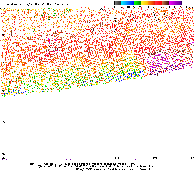
Task: Click the '-114' longitude label
Action: (x=78, y=158)
